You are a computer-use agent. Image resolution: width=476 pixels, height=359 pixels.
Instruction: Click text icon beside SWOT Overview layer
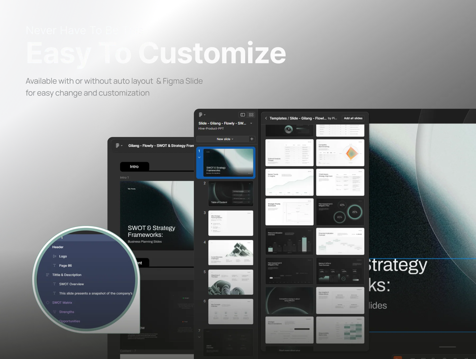point(54,284)
